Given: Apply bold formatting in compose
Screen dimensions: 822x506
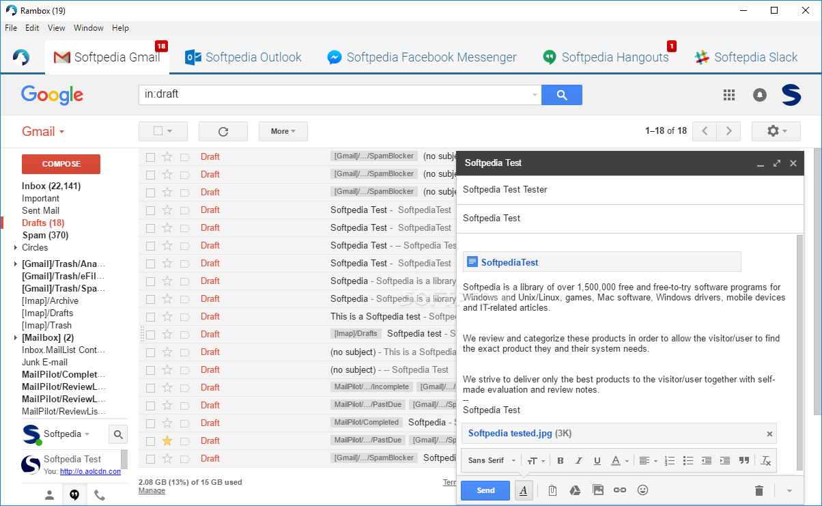Looking at the screenshot, I should 561,461.
